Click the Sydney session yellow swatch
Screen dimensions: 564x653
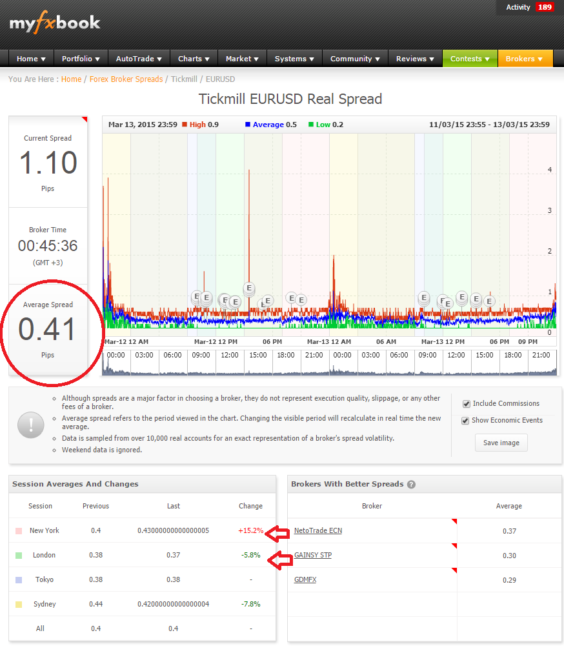[19, 604]
